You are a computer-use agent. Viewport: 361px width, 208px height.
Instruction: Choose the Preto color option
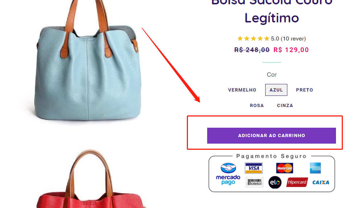click(304, 90)
